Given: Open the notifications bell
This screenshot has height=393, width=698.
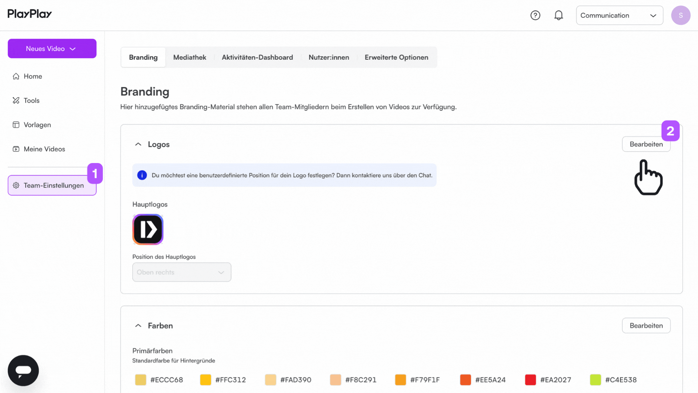Looking at the screenshot, I should pos(558,15).
